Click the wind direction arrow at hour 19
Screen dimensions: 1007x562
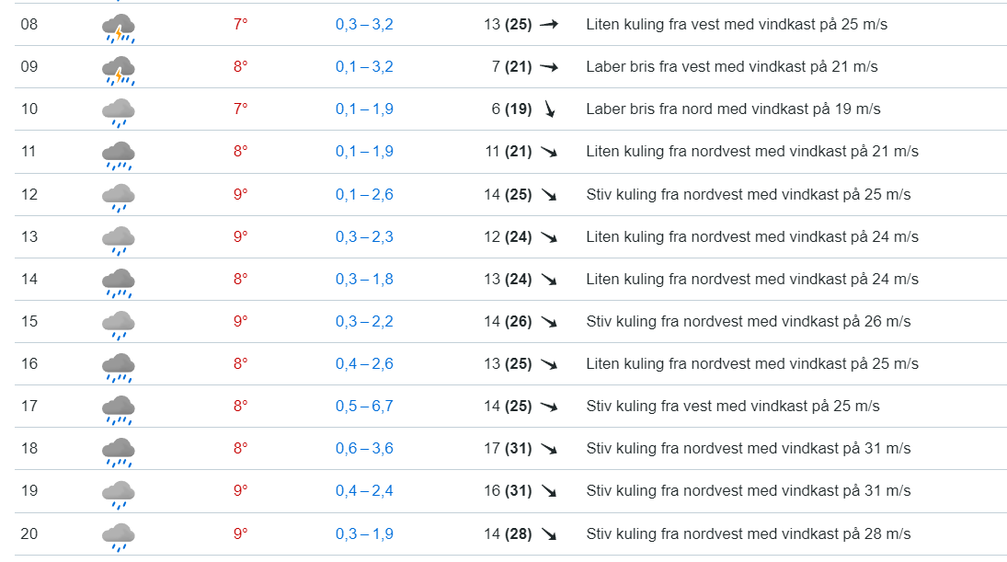(549, 491)
